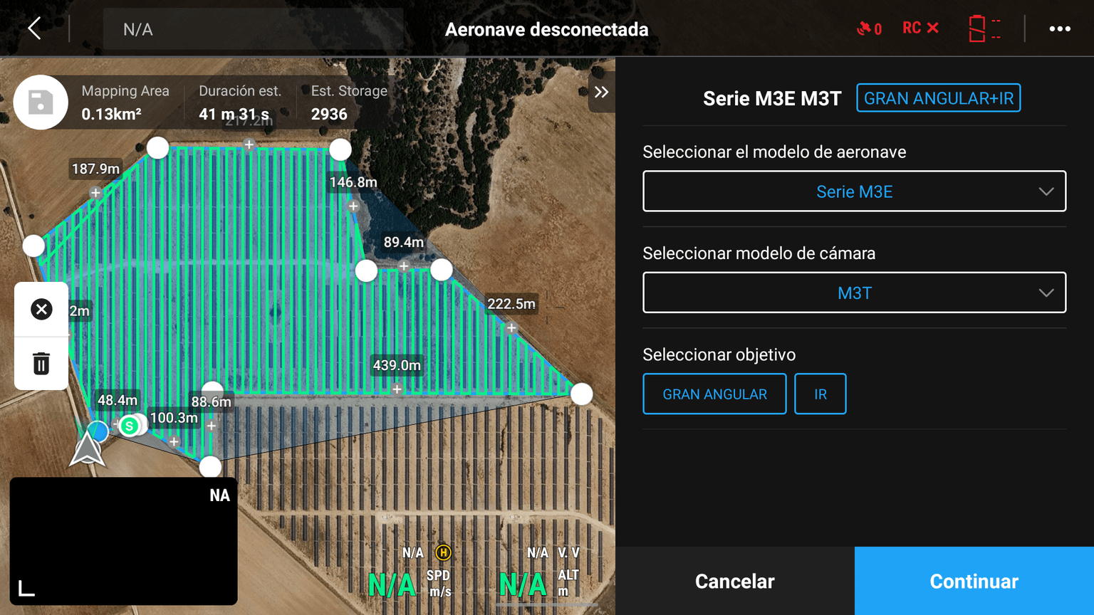Image resolution: width=1094 pixels, height=615 pixels.
Task: Tap the Est. Storage 2936 readout
Action: [x=349, y=102]
